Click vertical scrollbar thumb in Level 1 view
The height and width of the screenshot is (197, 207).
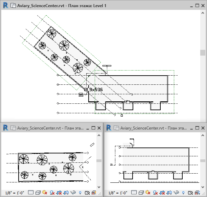pos(203,53)
